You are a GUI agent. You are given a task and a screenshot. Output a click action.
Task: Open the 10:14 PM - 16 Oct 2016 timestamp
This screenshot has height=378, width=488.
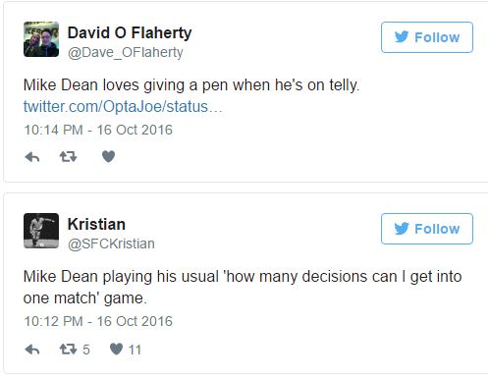pos(98,130)
